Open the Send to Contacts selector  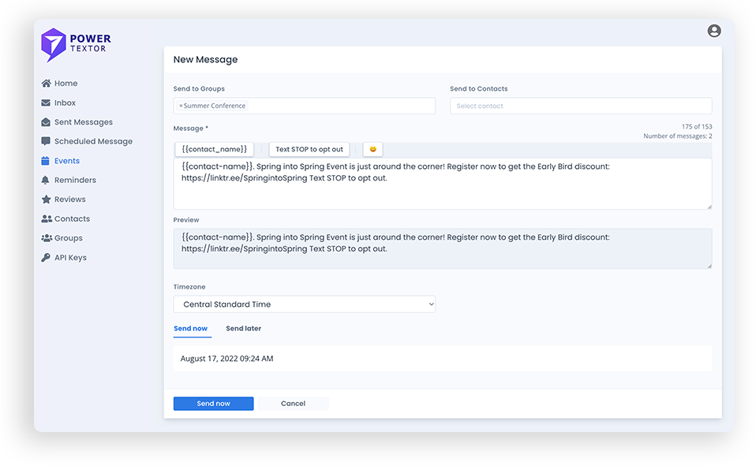581,106
